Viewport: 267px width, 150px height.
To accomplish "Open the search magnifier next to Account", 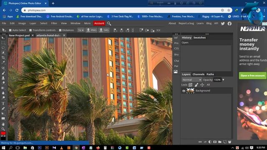I will 109,23.
